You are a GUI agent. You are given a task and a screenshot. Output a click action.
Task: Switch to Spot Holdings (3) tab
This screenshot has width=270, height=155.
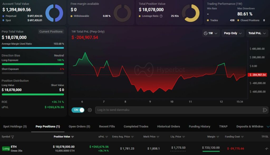pos(15,127)
